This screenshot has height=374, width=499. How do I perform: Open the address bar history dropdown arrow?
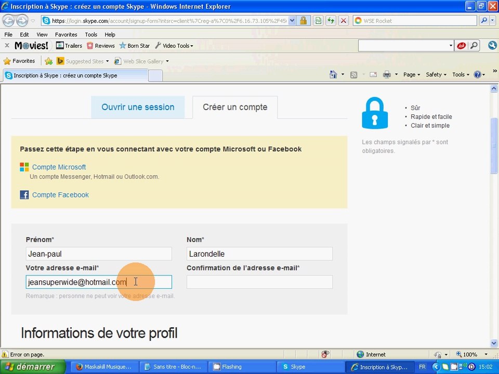point(292,21)
